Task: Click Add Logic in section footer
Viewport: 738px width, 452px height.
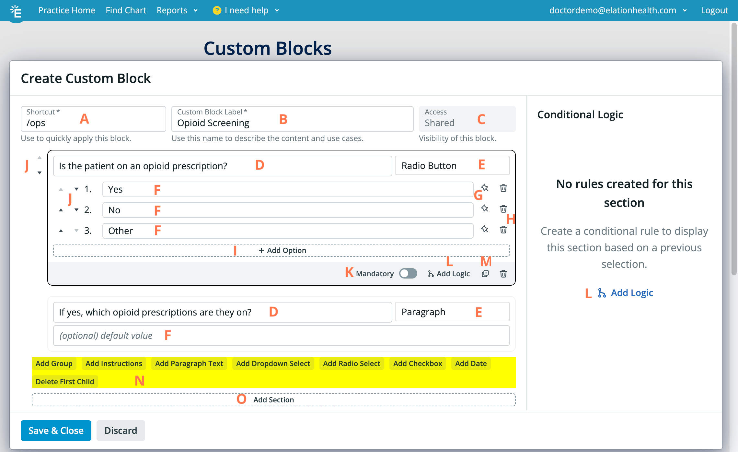Action: [x=449, y=274]
